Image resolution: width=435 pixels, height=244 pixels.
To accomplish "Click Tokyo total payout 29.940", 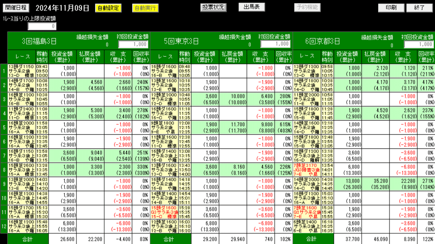I will click(x=233, y=239).
